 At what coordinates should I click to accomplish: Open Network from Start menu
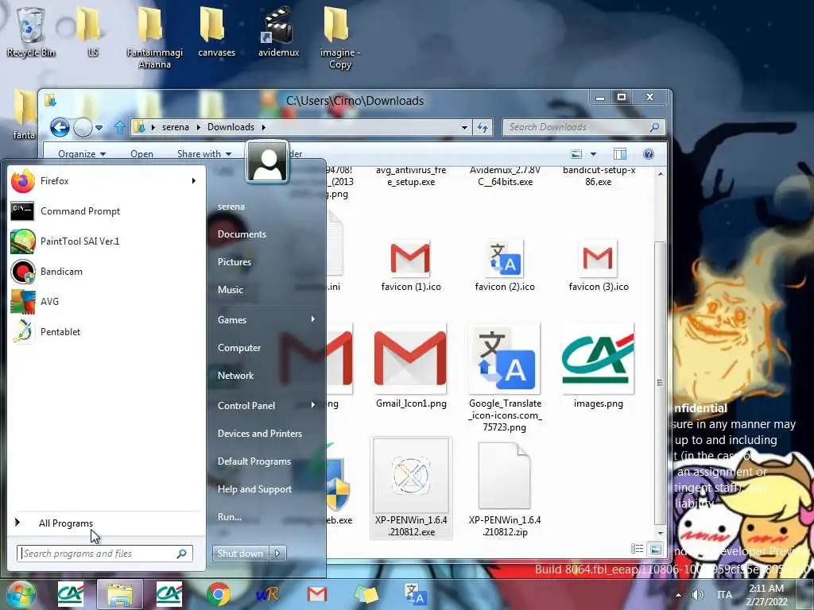(x=235, y=376)
